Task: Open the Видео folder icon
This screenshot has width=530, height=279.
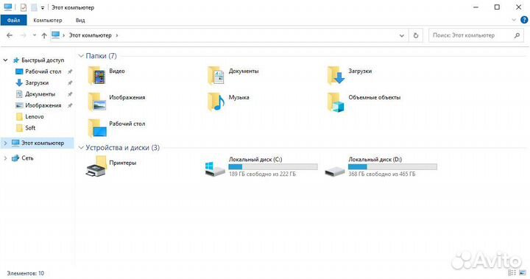Action: tap(96, 75)
